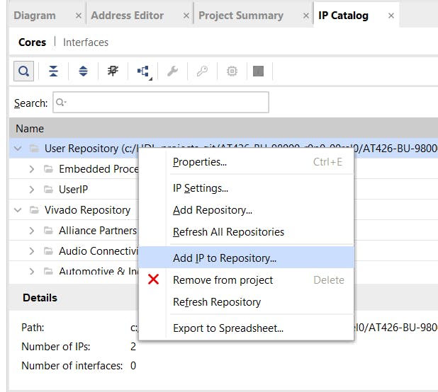
Task: Click the red X Remove from project icon
Action: 153,279
